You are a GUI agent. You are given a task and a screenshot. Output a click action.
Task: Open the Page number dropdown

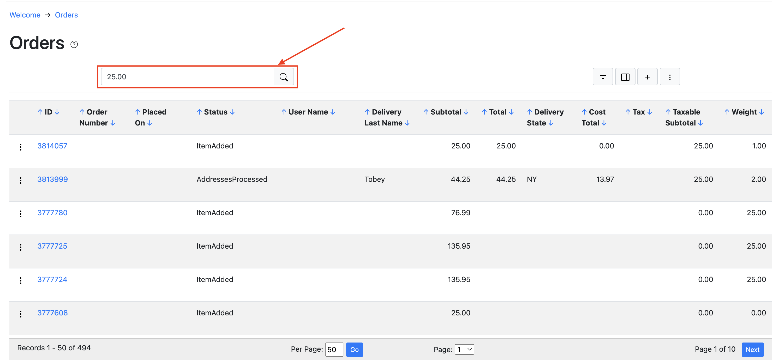(x=464, y=349)
